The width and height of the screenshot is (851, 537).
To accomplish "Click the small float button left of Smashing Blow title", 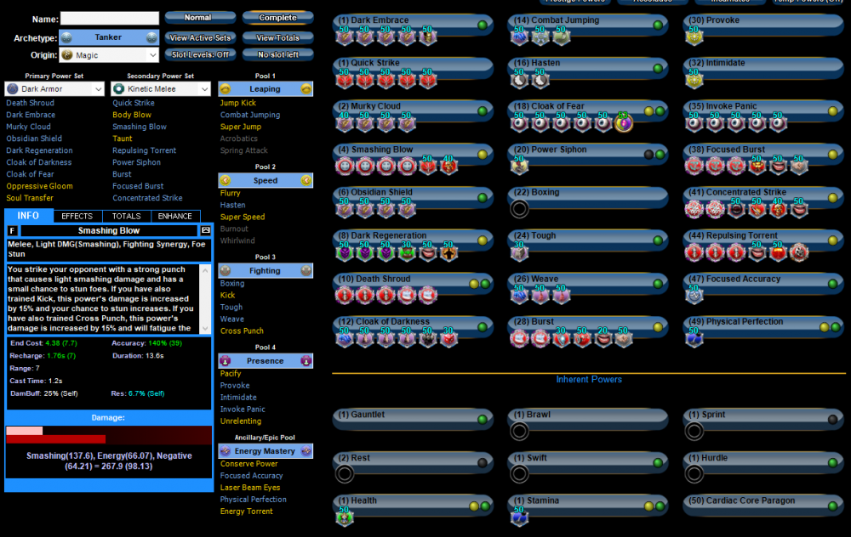I will click(12, 231).
